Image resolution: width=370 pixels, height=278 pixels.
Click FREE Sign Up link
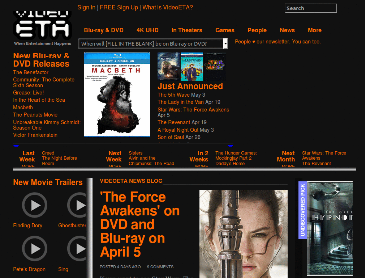coord(119,8)
